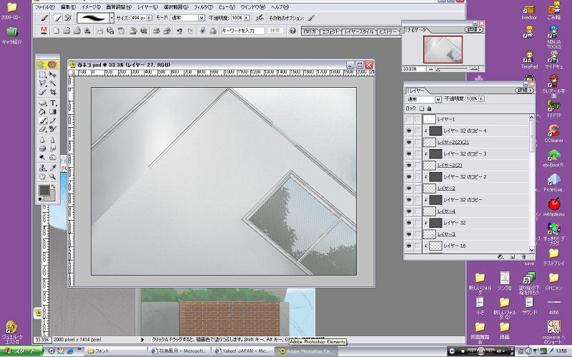
Task: Select the Eyedropper tool
Action: click(53, 168)
